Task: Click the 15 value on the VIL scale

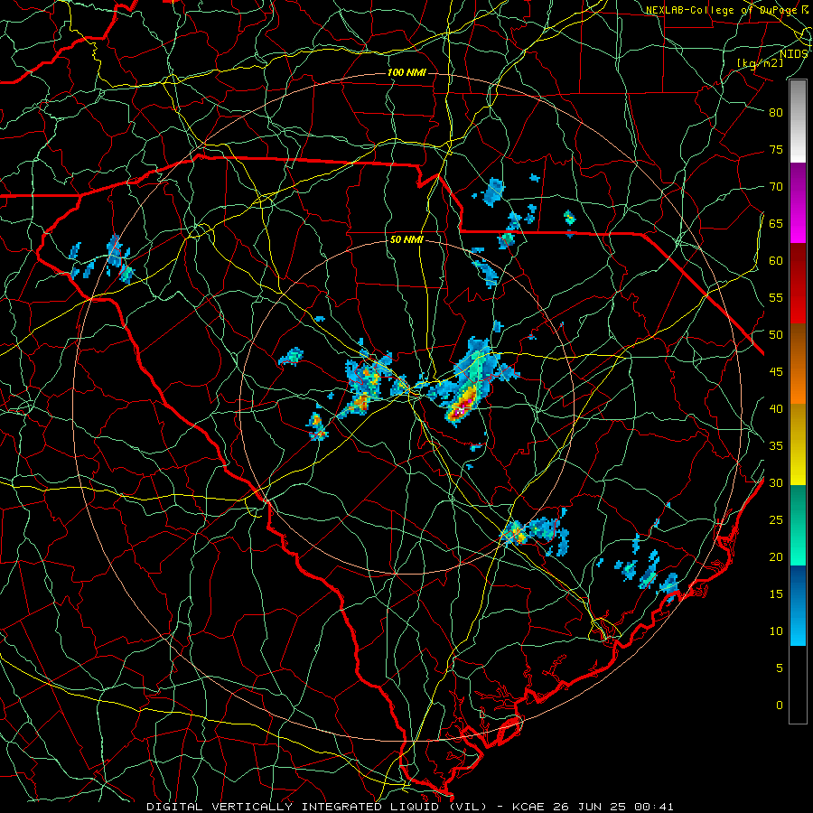Action: click(776, 593)
